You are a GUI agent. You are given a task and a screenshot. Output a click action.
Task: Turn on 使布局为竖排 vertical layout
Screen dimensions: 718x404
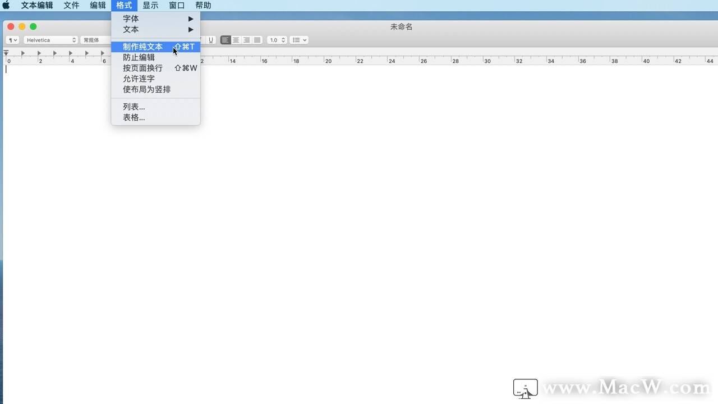point(146,89)
